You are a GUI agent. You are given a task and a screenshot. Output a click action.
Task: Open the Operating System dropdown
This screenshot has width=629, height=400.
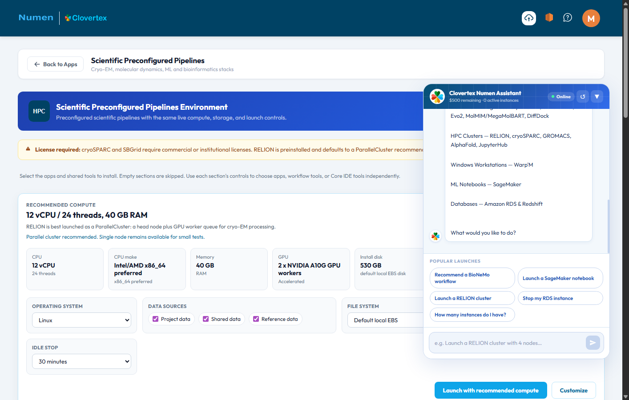[82, 320]
